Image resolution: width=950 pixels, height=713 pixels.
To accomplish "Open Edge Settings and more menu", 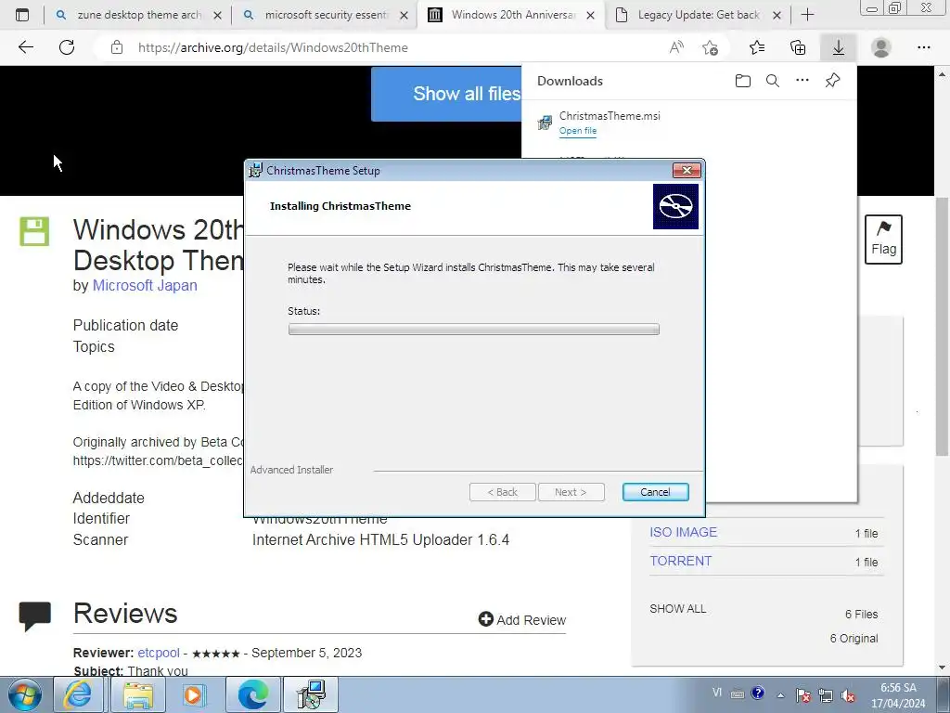I will click(x=923, y=47).
